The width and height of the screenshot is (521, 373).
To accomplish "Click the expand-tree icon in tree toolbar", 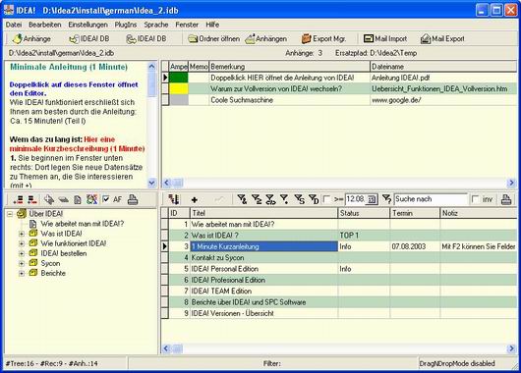I will coord(18,199).
